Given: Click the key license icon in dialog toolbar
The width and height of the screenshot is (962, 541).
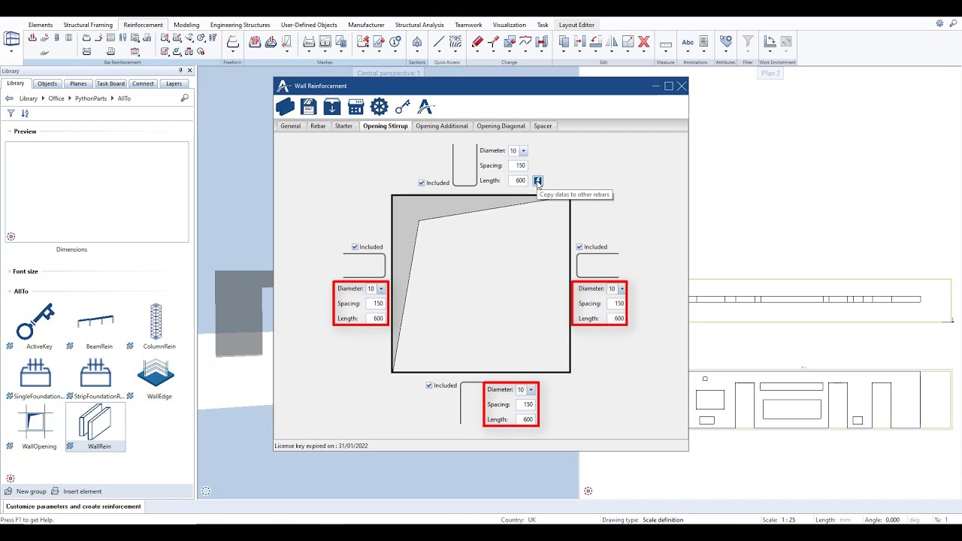Looking at the screenshot, I should point(403,107).
